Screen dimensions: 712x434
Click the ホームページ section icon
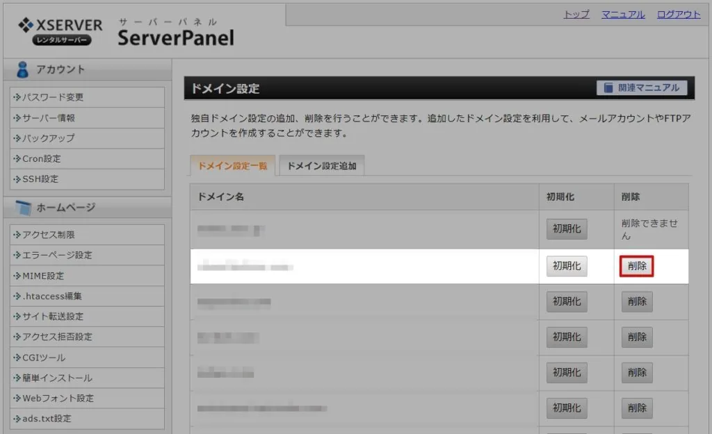pos(23,208)
